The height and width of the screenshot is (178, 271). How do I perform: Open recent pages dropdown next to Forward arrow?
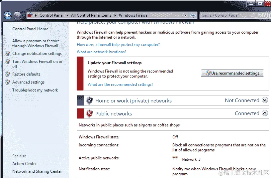(24, 16)
